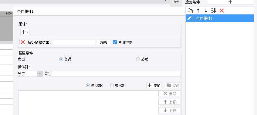Click the 增加 button
The height and width of the screenshot is (115, 257).
click(154, 85)
